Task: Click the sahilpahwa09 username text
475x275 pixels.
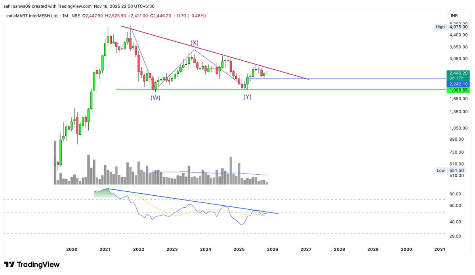Action: tap(18, 6)
